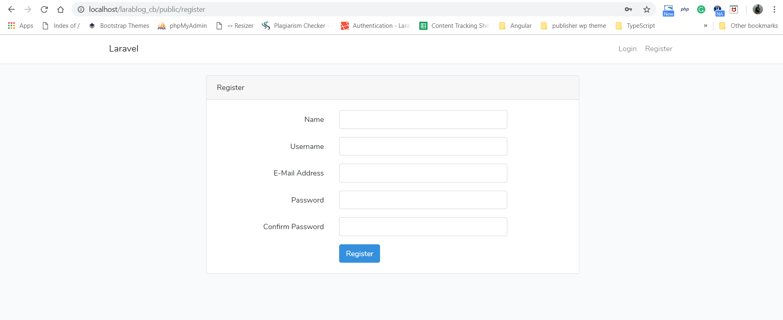Image resolution: width=783 pixels, height=320 pixels.
Task: Open the extension with New badge
Action: (x=668, y=10)
